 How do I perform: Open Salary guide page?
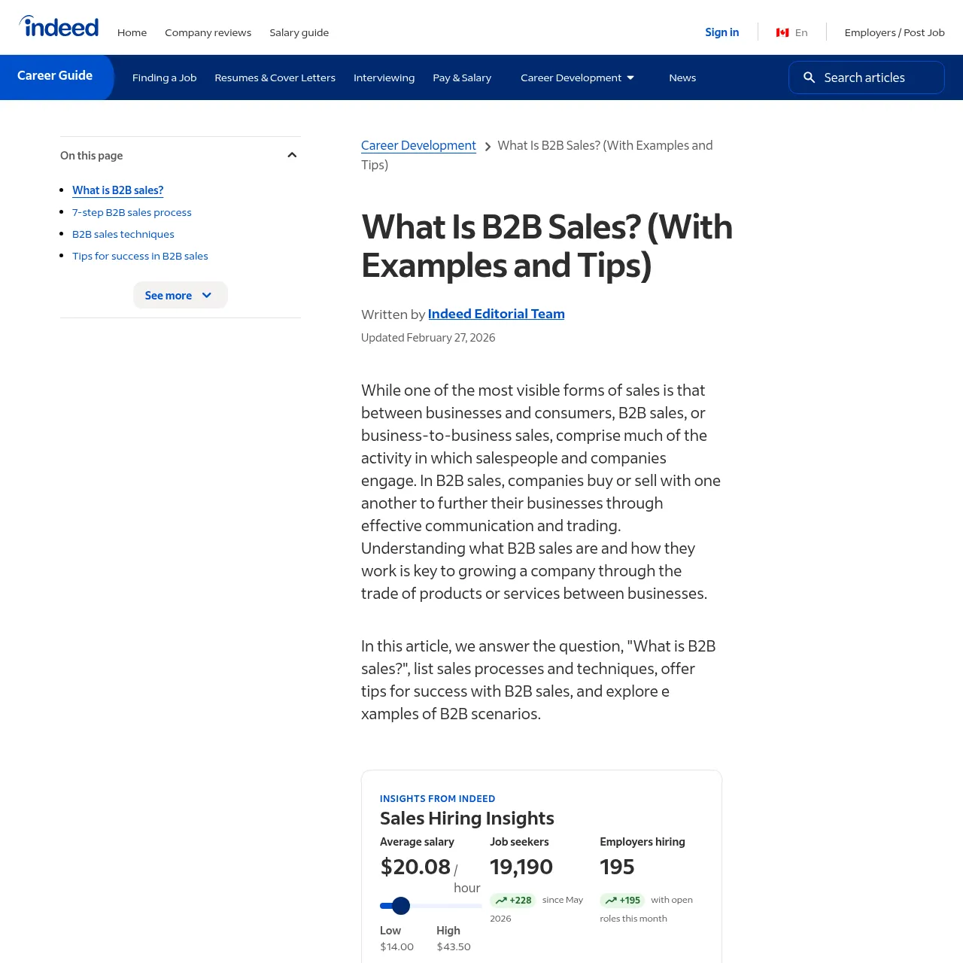pyautogui.click(x=299, y=32)
